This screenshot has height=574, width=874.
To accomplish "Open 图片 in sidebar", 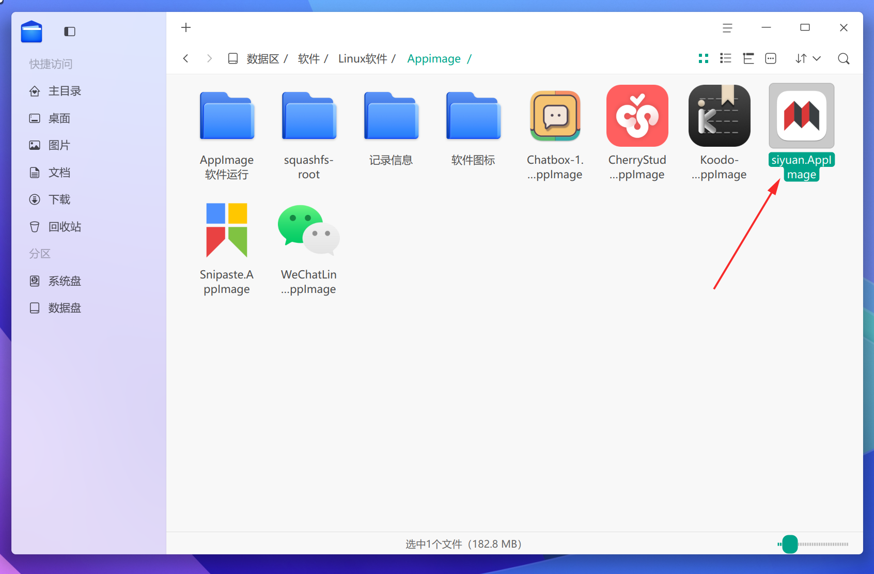I will (89, 145).
